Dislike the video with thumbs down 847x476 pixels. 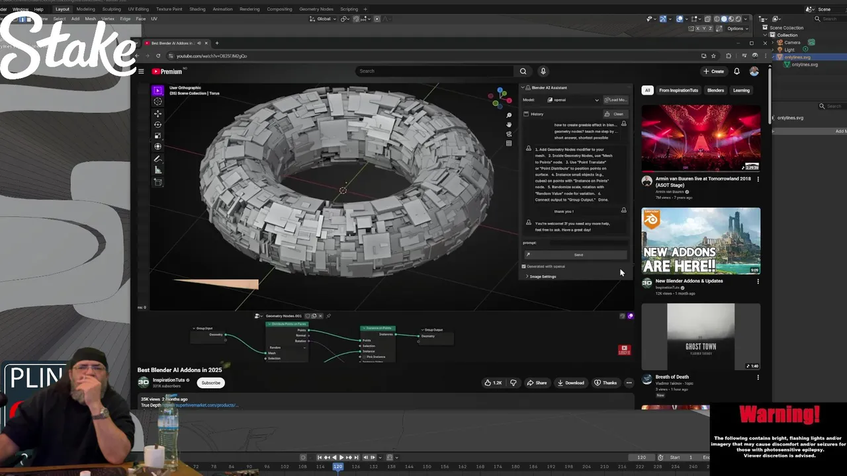513,383
